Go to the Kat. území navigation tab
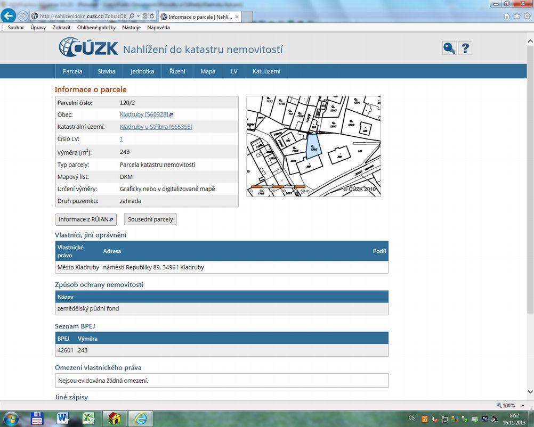This screenshot has width=534, height=427. click(266, 71)
